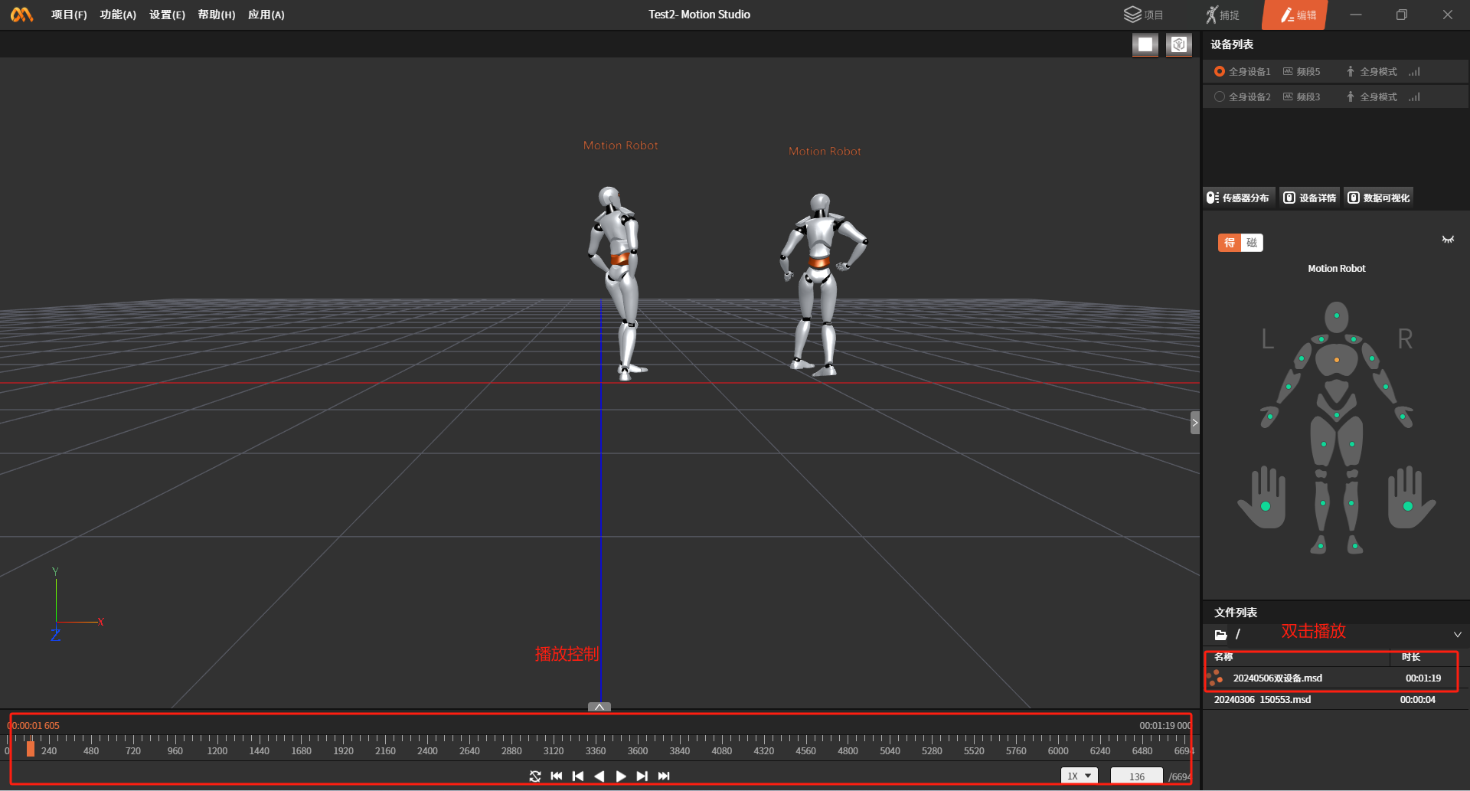Open the 功能(A) menu
This screenshot has width=1470, height=791.
[118, 15]
